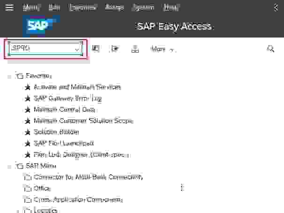Expand the More toolbar dropdown
The image size is (284, 213).
[162, 49]
